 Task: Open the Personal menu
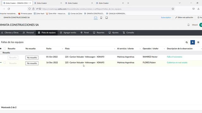coord(28,33)
